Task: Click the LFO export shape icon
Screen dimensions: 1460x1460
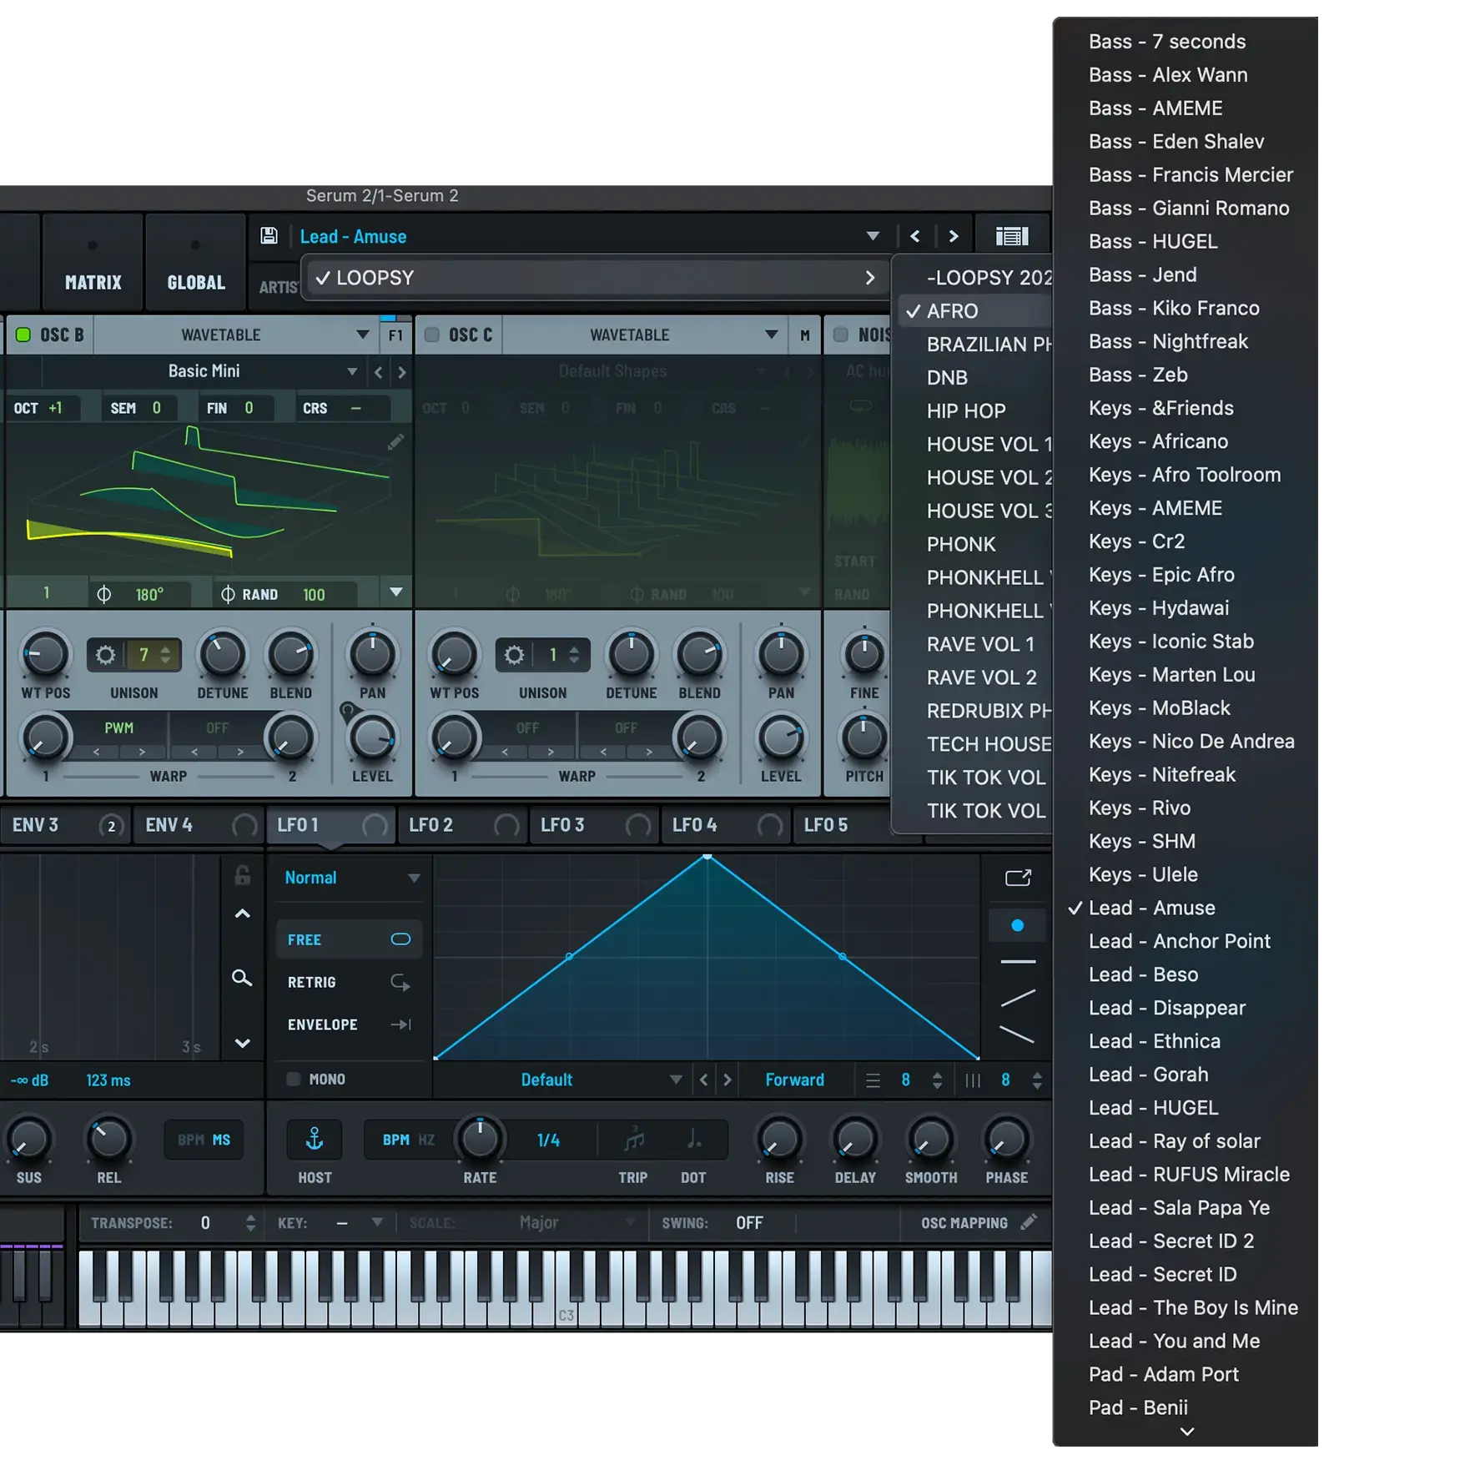Action: click(1018, 878)
